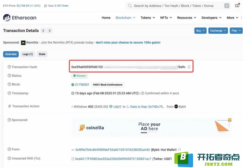Click the Confirmed within 4 secs text
Image resolution: width=243 pixels, height=168 pixels.
pos(162,93)
